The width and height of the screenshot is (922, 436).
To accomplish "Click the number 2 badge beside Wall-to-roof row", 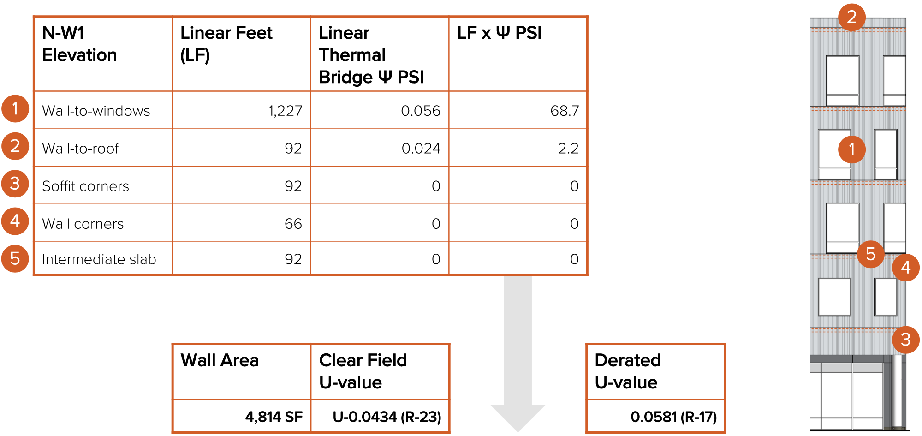I will point(15,146).
